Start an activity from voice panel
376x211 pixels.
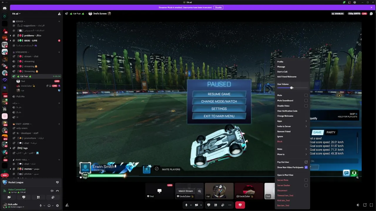click(38, 197)
